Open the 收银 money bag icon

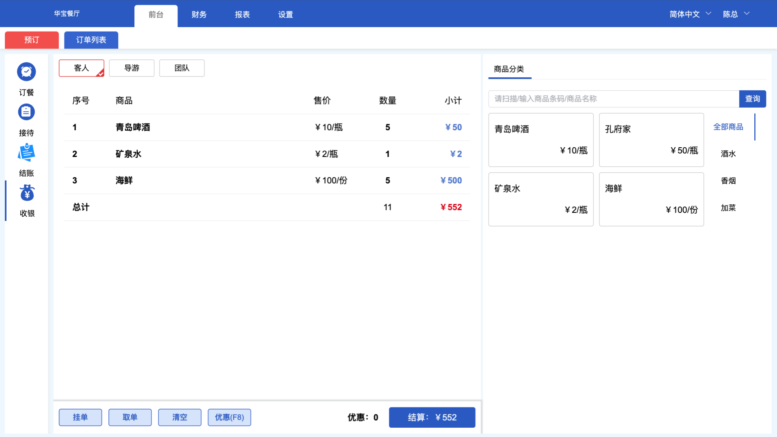[x=27, y=193]
